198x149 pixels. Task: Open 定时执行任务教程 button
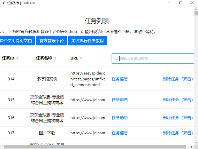click(x=88, y=41)
